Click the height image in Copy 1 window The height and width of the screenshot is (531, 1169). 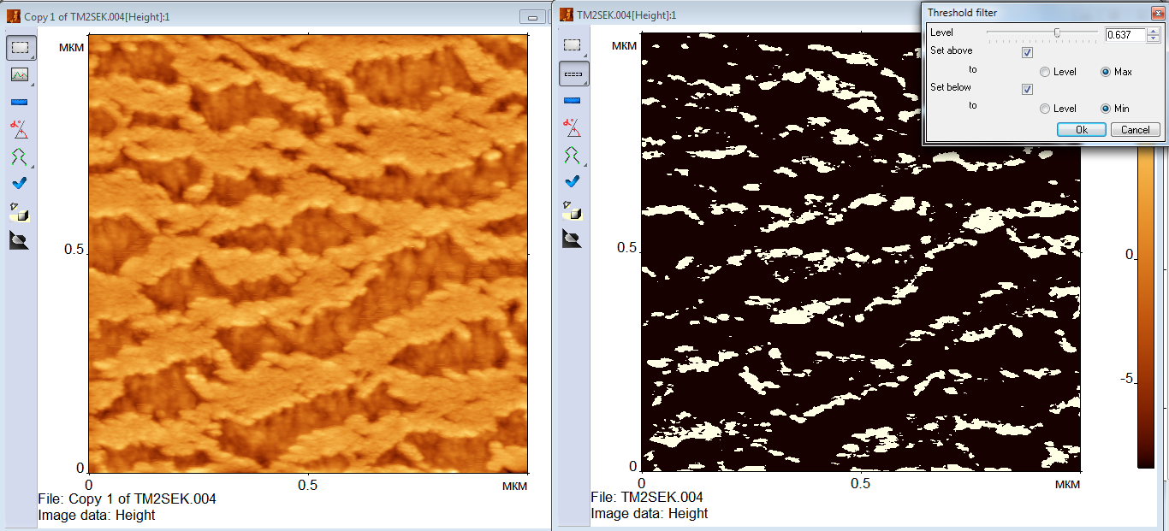click(x=308, y=253)
